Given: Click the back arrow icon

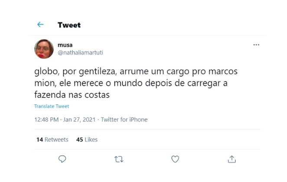Looking at the screenshot, I should (x=40, y=25).
